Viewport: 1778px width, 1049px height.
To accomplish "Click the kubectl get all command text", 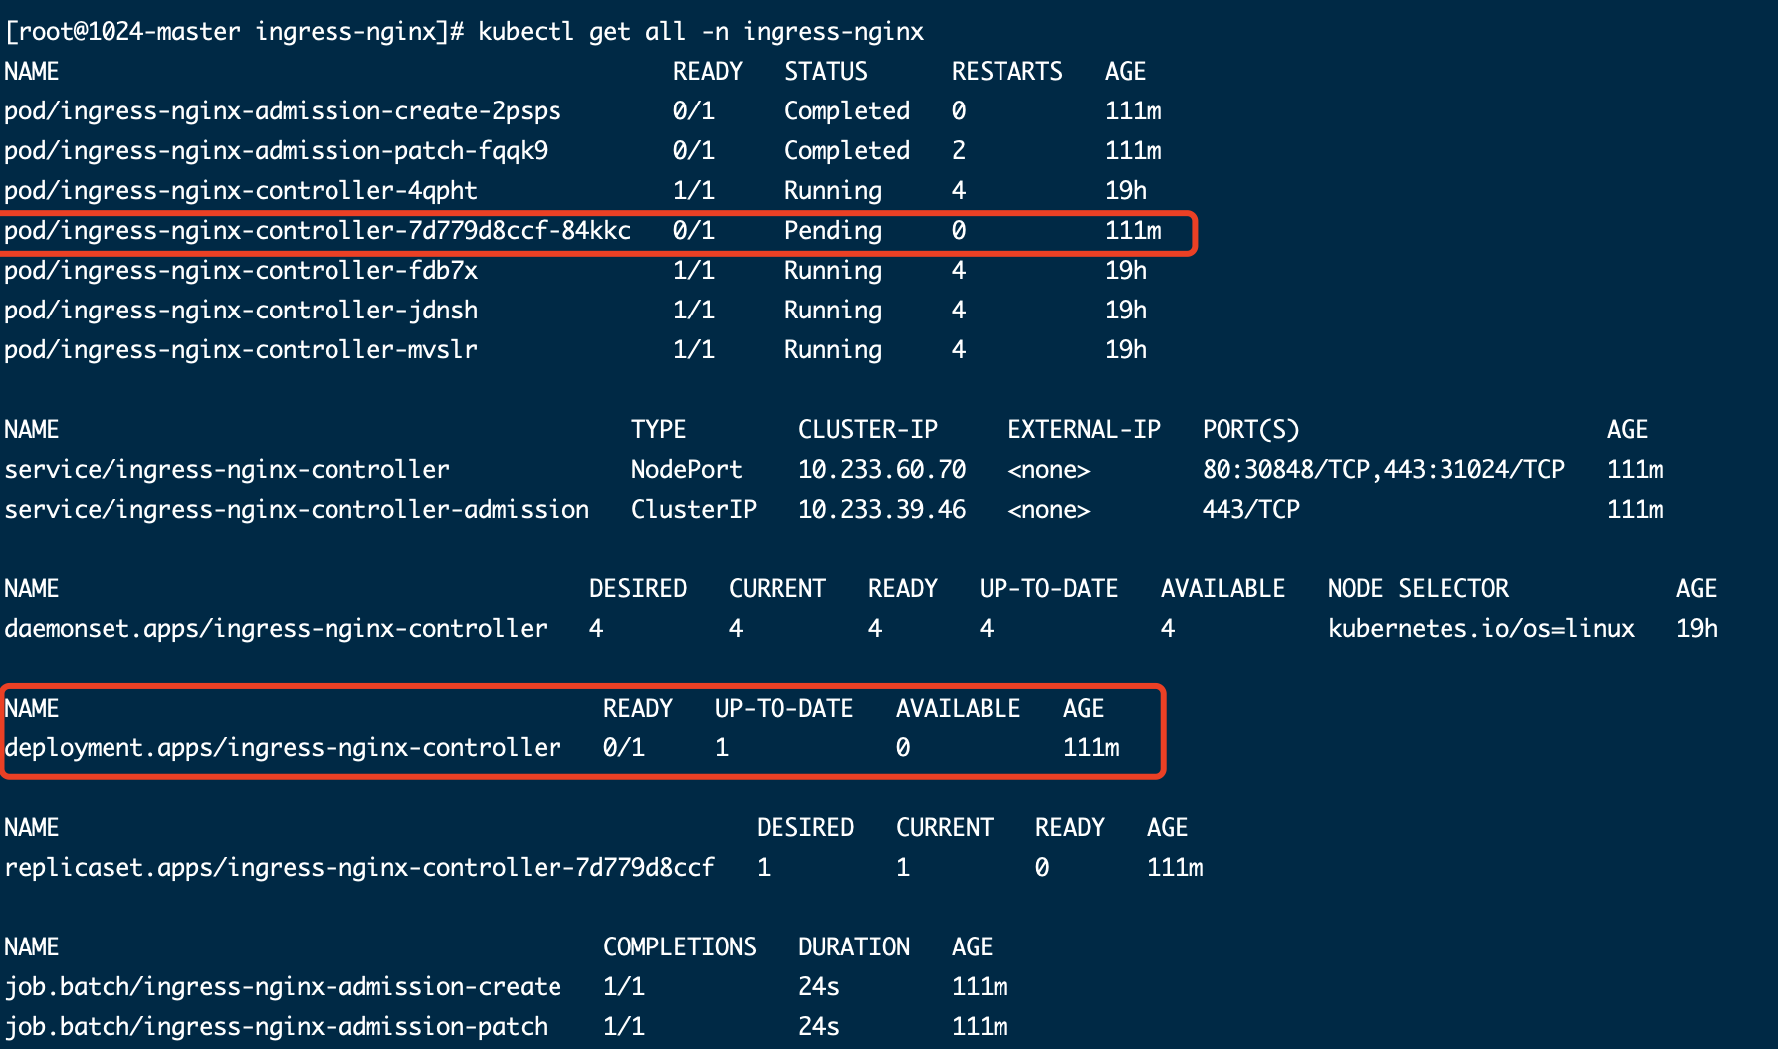I will tap(701, 32).
